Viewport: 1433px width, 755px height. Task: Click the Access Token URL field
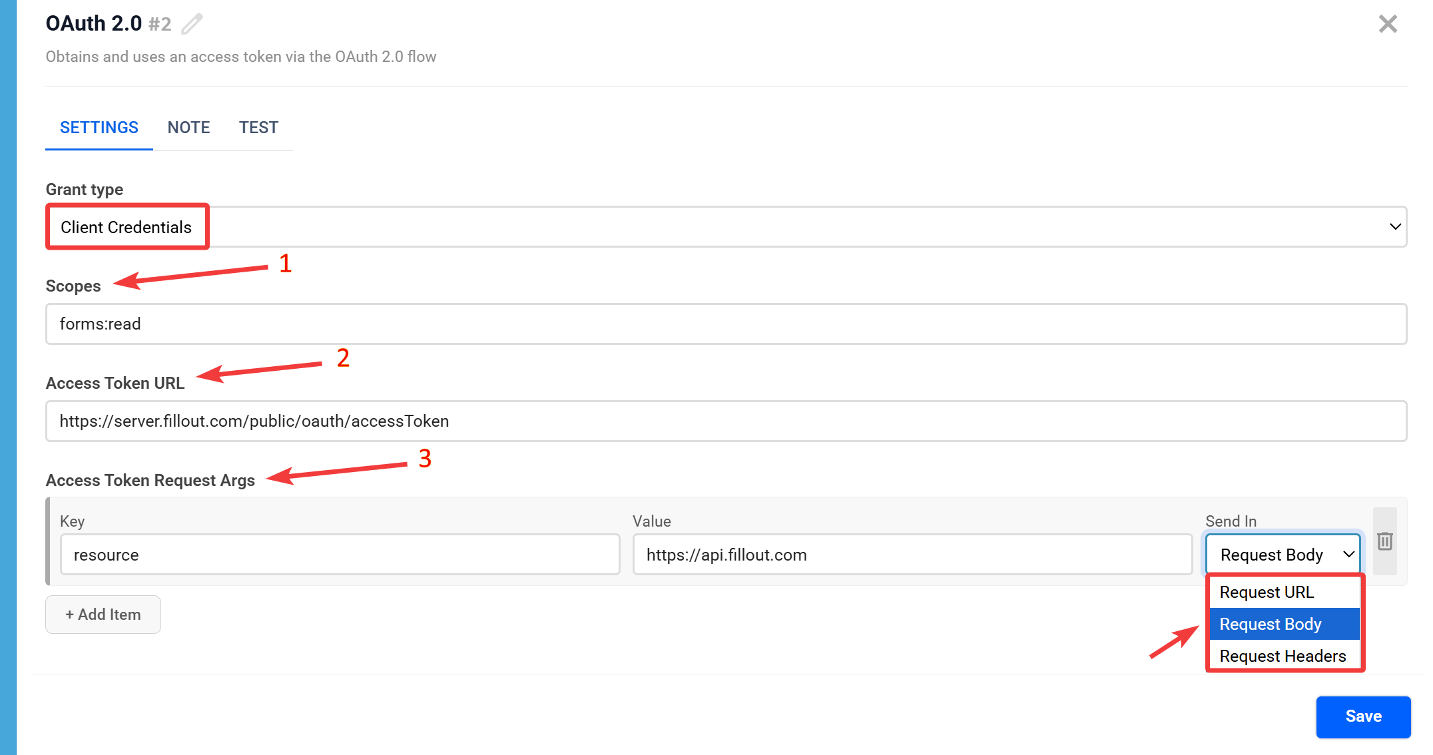(x=726, y=421)
